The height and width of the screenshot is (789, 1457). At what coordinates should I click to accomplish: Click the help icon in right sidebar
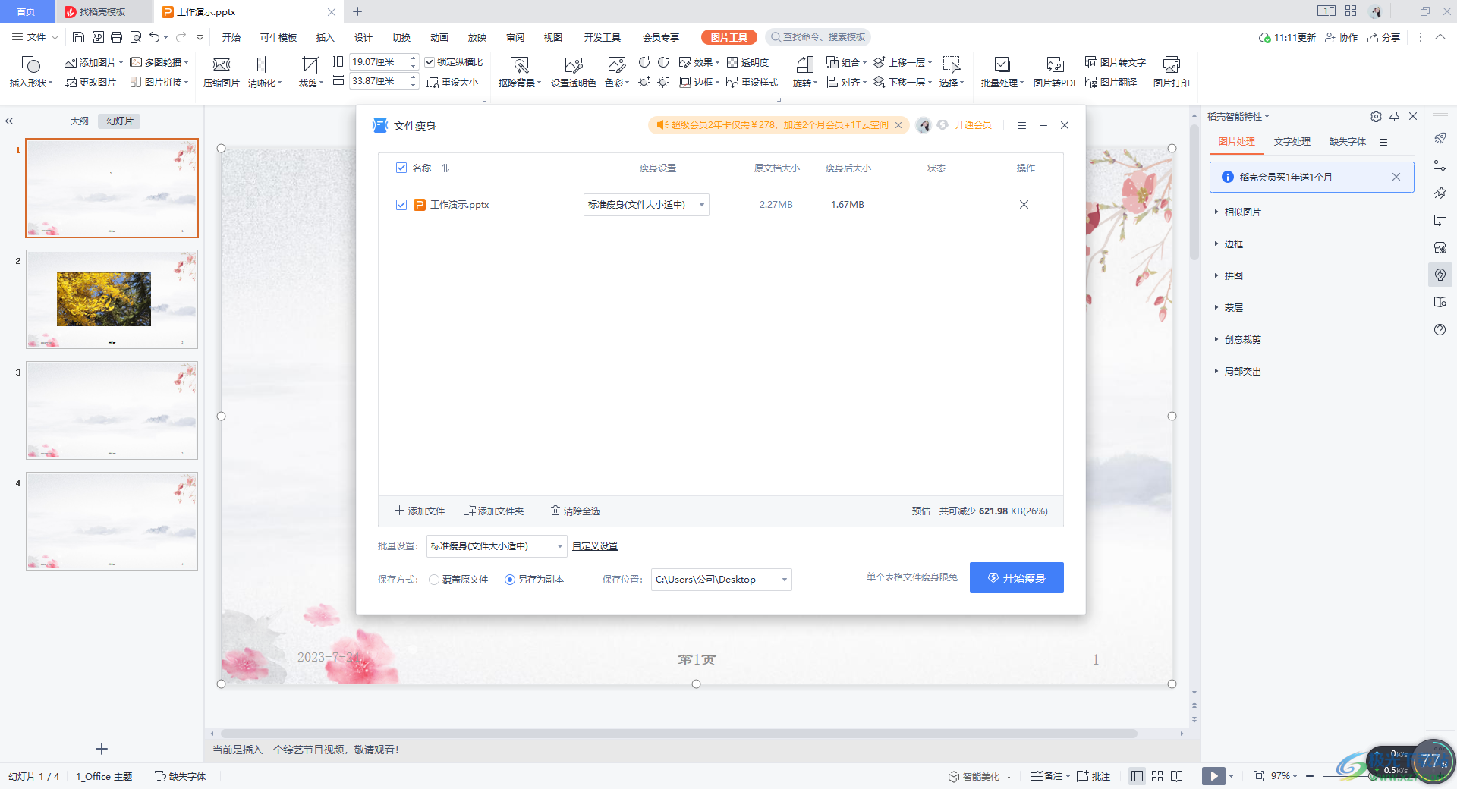click(1440, 329)
